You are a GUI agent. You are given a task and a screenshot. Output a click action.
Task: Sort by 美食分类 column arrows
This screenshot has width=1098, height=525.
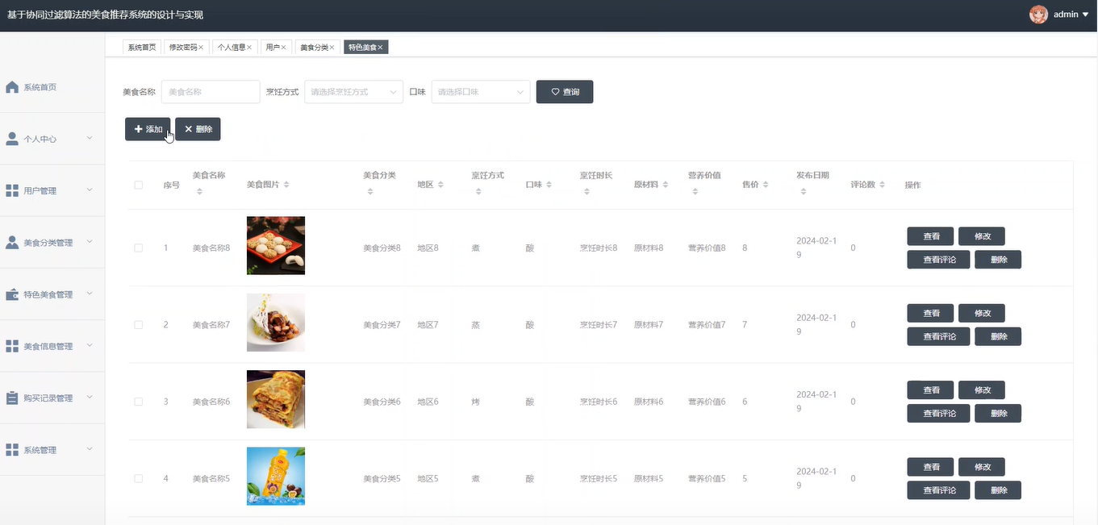tap(370, 191)
